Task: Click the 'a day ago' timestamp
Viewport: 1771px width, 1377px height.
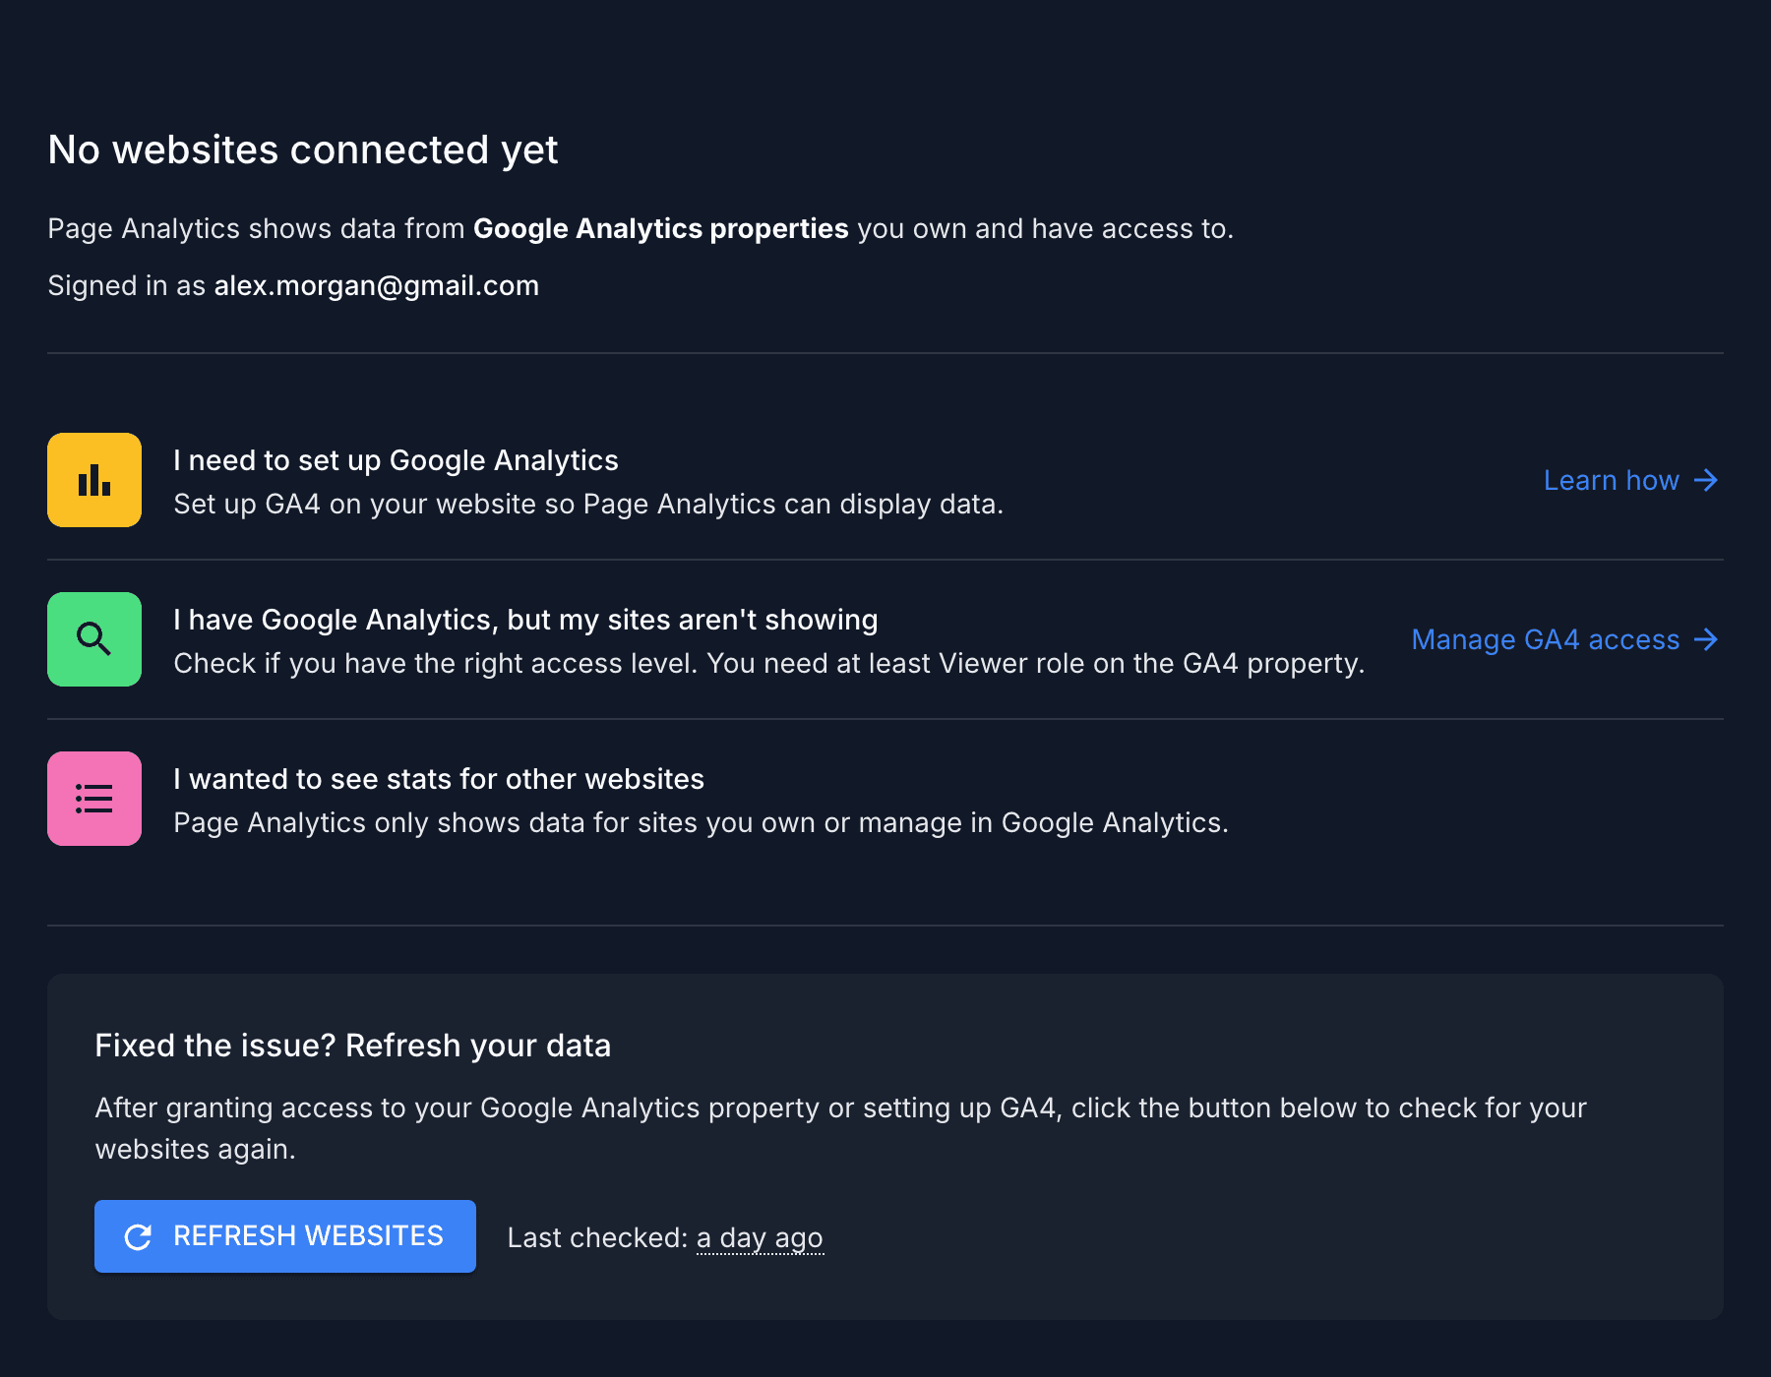Action: tap(760, 1237)
